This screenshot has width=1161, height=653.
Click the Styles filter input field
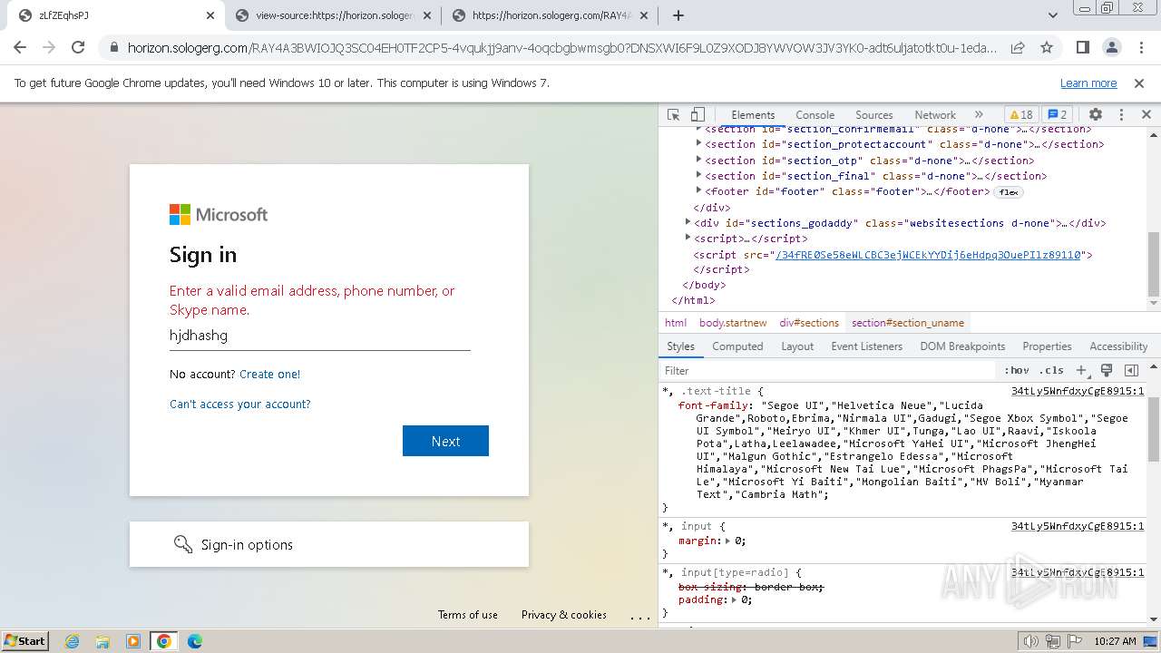[827, 370]
